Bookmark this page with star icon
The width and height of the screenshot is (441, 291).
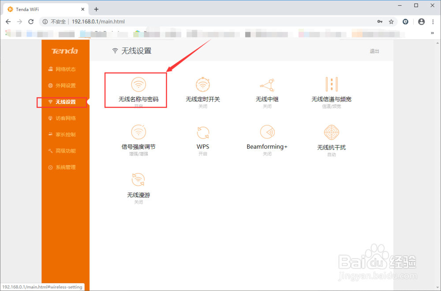coord(391,22)
